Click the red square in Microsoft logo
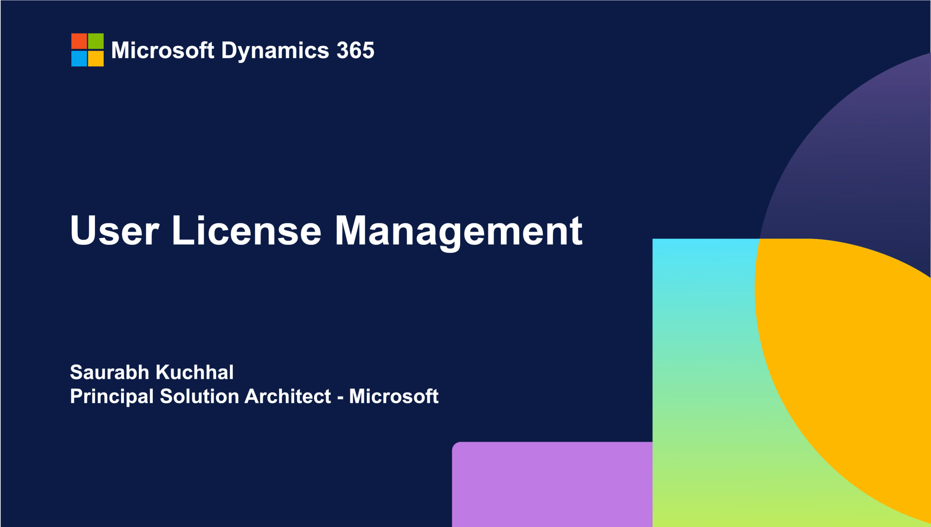 pos(79,41)
